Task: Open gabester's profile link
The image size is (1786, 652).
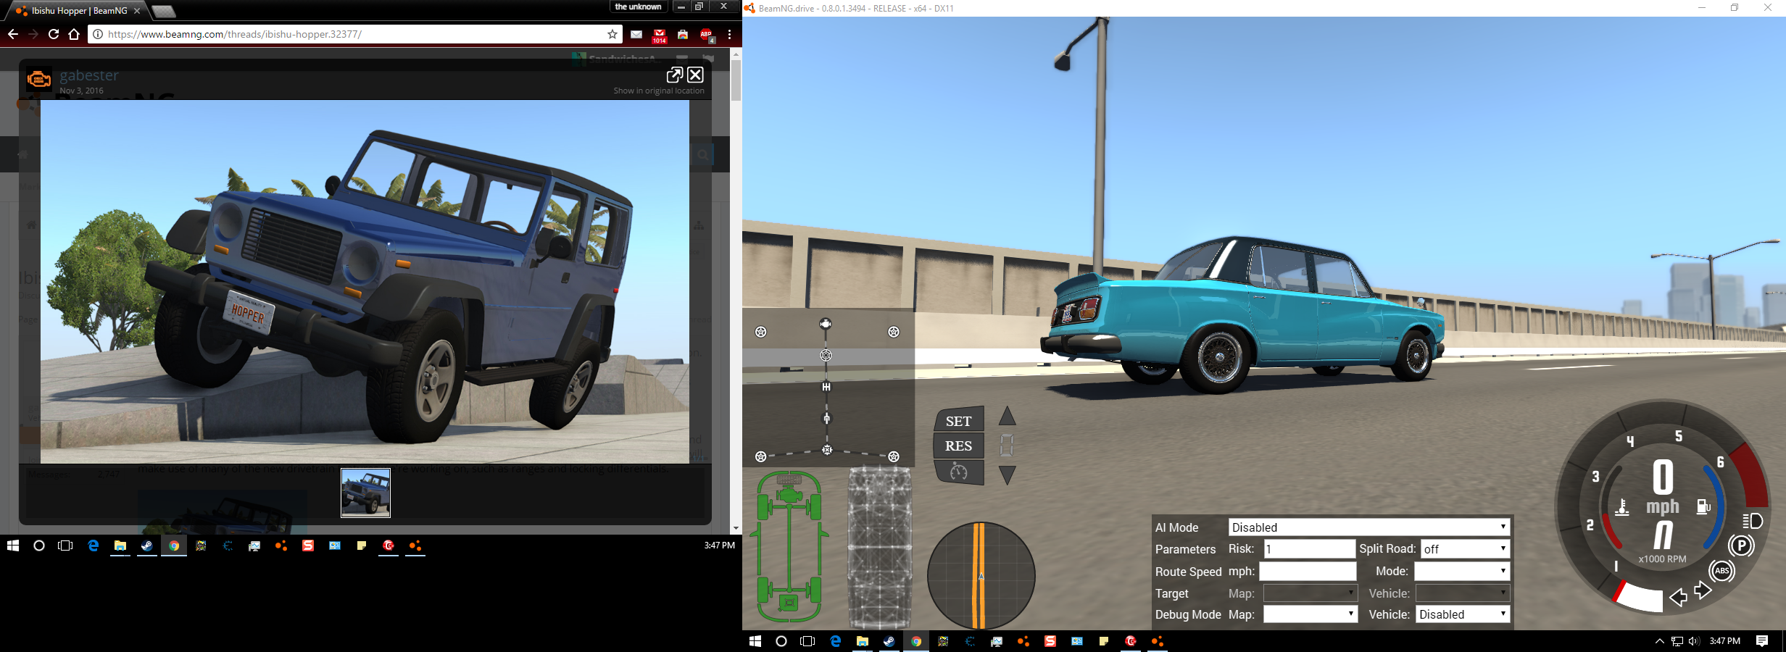Action: coord(89,75)
